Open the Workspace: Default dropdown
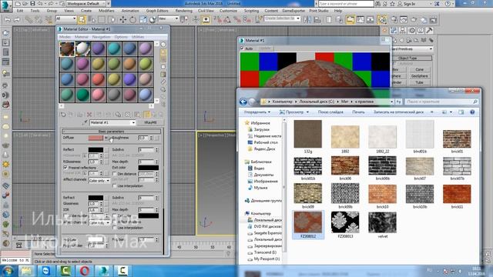493x277 pixels. 86,4
